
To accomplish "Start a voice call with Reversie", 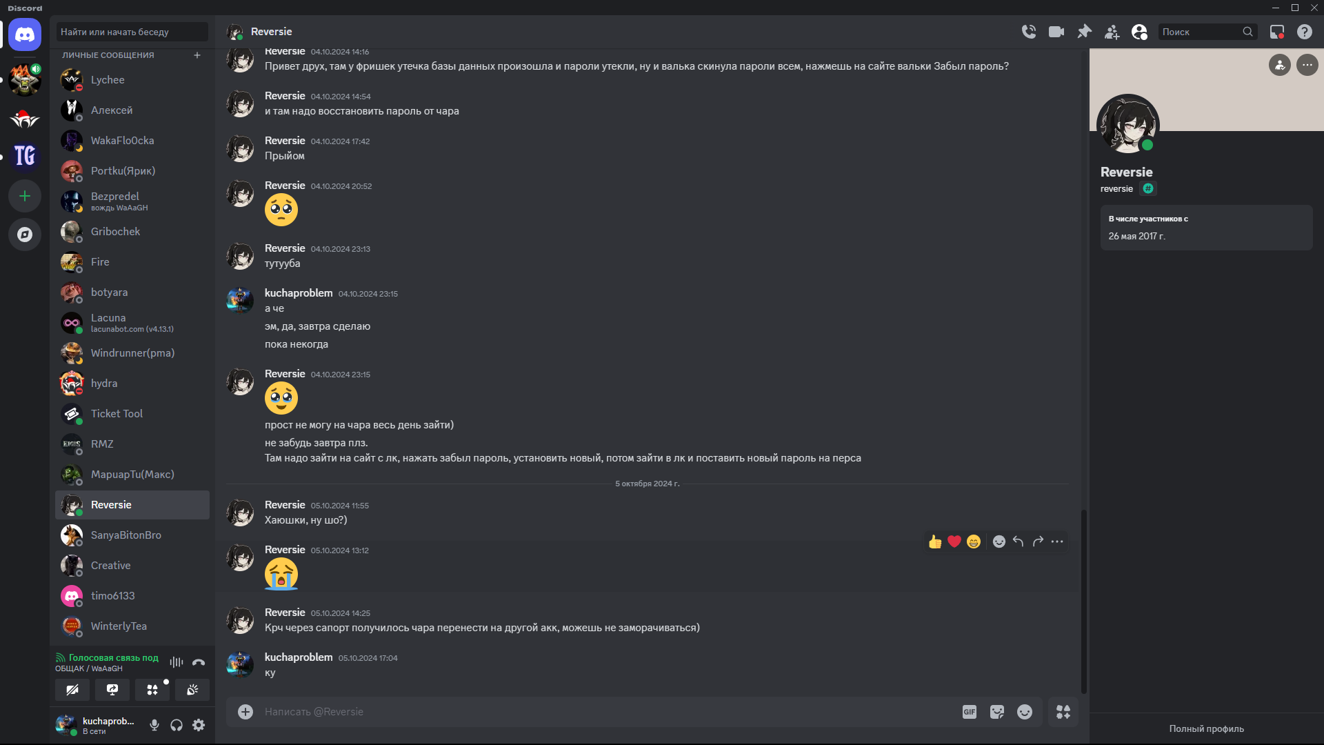I will [1029, 32].
